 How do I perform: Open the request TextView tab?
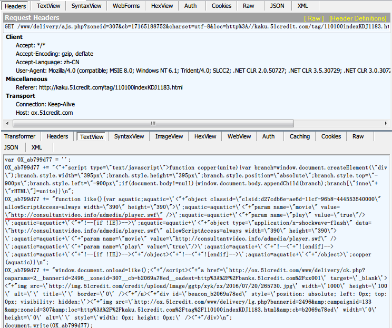48,6
